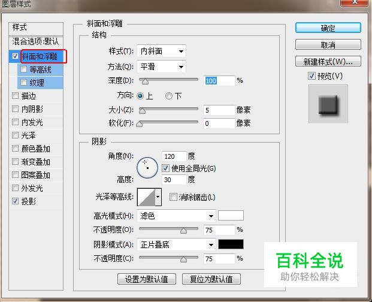Screen dimensions: 372x302
Task: Select direction 下 radio button
Action: click(x=169, y=96)
